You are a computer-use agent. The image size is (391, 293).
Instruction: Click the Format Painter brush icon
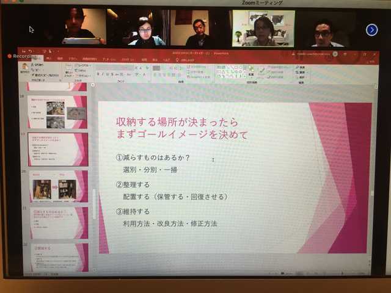pyautogui.click(x=33, y=75)
